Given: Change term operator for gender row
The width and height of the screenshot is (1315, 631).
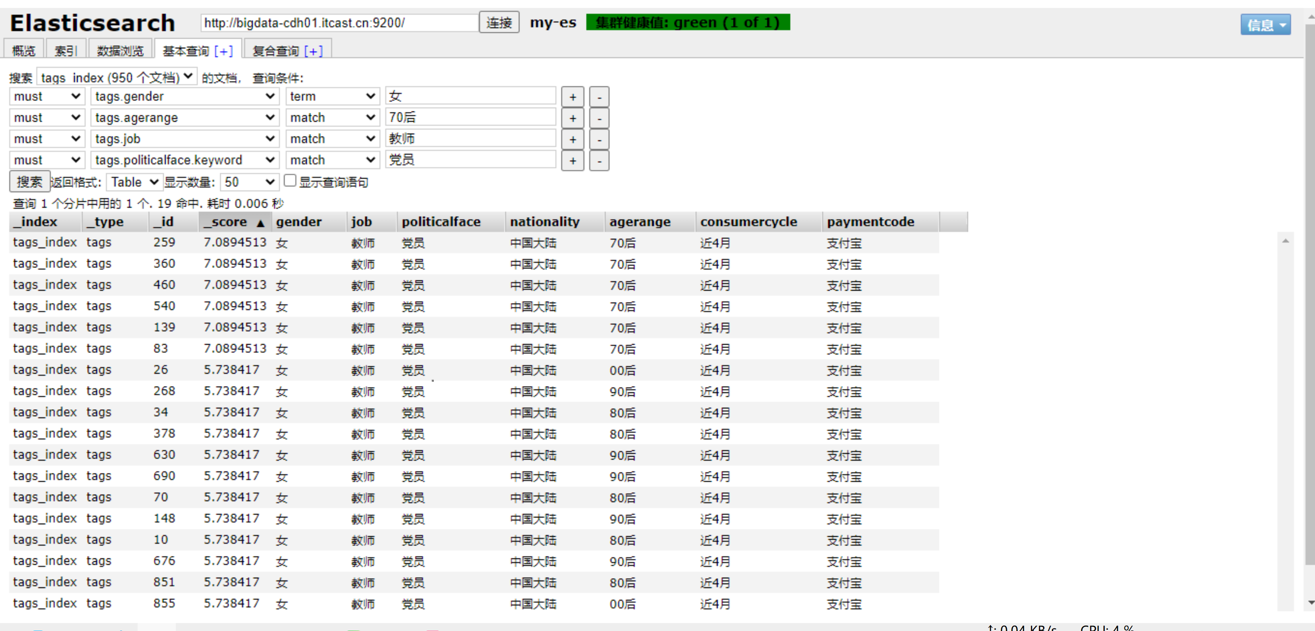Looking at the screenshot, I should [332, 96].
